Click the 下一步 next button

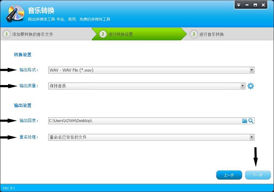pyautogui.click(x=258, y=175)
